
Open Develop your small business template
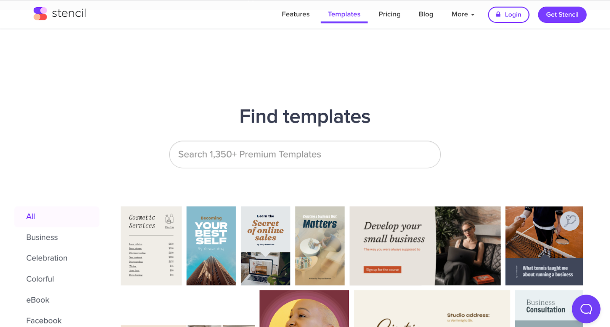425,246
